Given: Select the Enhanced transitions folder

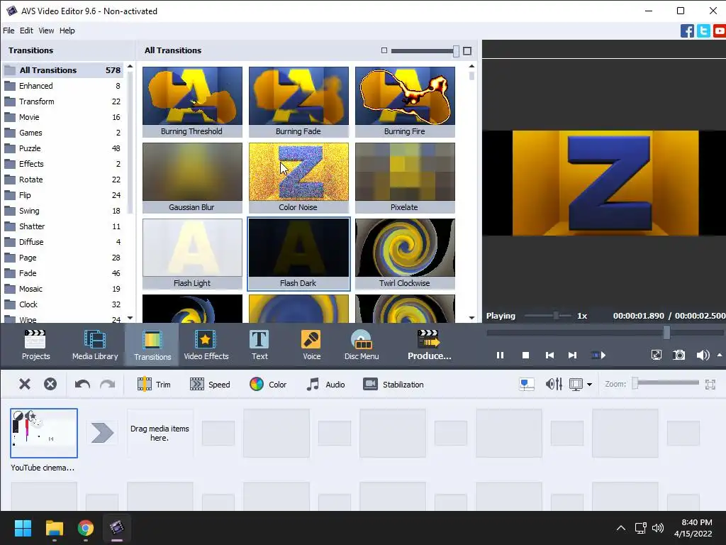Looking at the screenshot, I should 63,86.
